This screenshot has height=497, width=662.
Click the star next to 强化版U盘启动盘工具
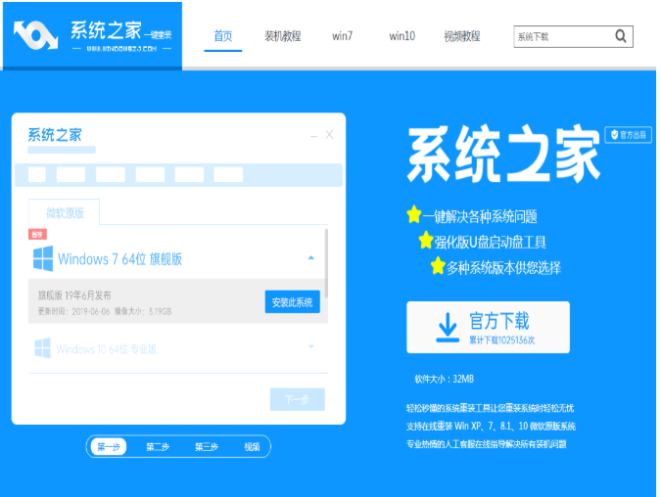click(x=426, y=240)
